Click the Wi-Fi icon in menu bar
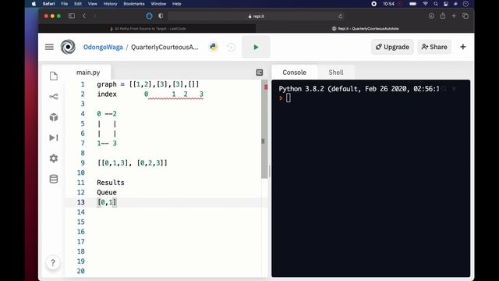This screenshot has width=499, height=281. (x=425, y=4)
